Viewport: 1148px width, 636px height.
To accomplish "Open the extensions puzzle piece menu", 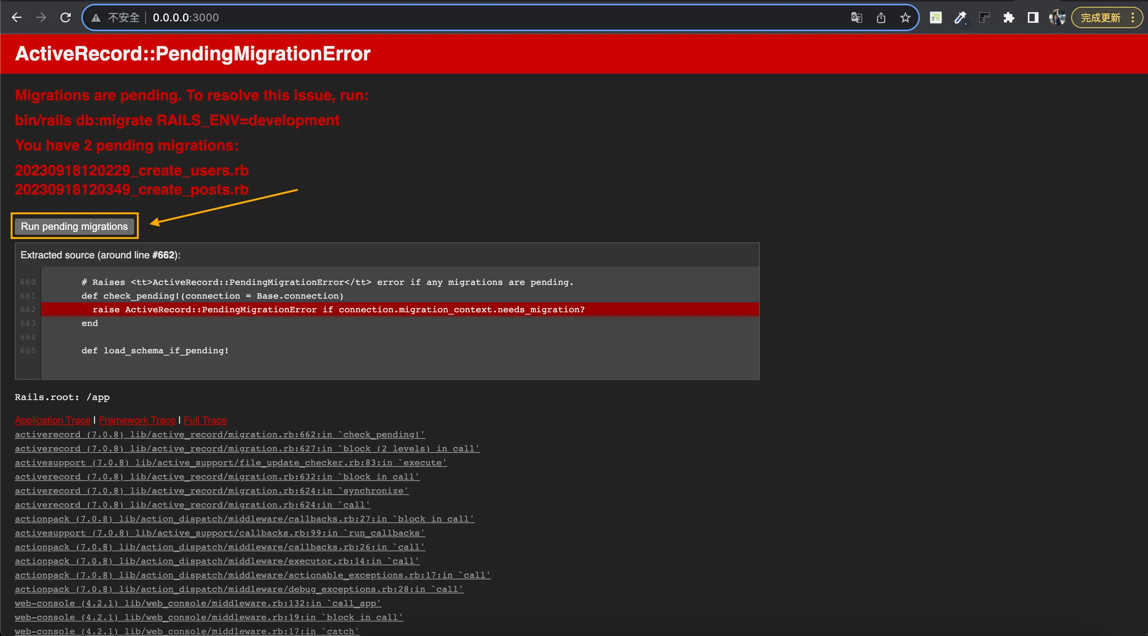I will 1008,18.
